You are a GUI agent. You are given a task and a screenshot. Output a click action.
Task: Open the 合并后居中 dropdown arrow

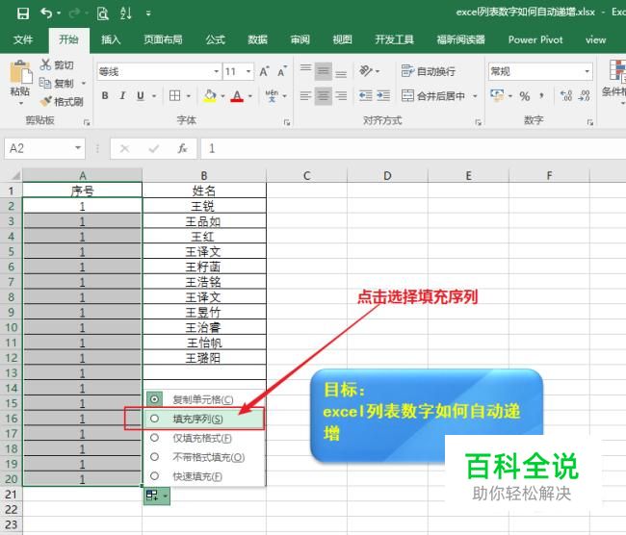click(x=475, y=96)
